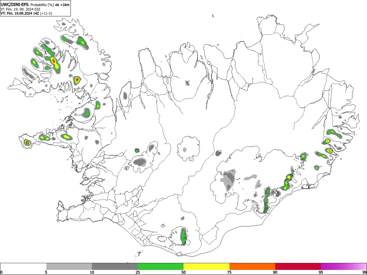Click the 'UWC/DINI-EPS' title text
The width and height of the screenshot is (367, 275).
click(x=14, y=5)
